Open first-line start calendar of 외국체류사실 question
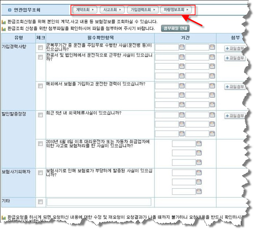The height and width of the screenshot is (229, 254). pyautogui.click(x=182, y=115)
